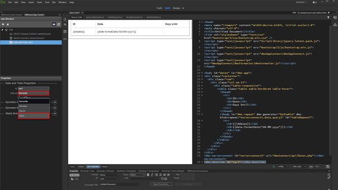
Task: Collapse the App root tree node
Action: coord(2,30)
